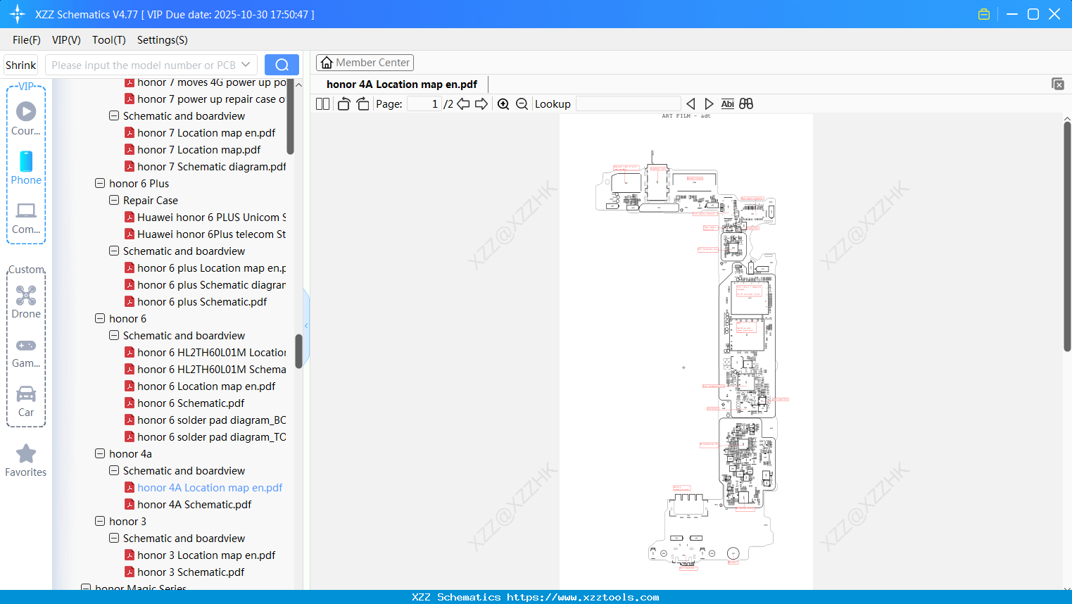This screenshot has height=604, width=1072.
Task: Collapse the left panel via divider handle
Action: click(306, 325)
